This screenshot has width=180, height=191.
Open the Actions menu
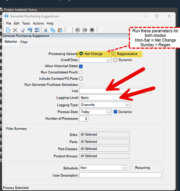pos(38,23)
